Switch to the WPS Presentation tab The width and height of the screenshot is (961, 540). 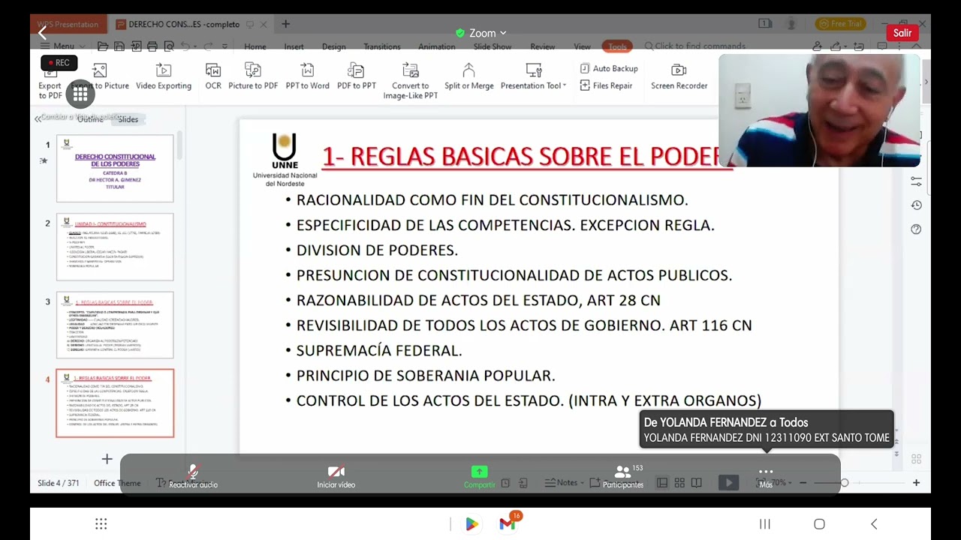click(x=68, y=24)
